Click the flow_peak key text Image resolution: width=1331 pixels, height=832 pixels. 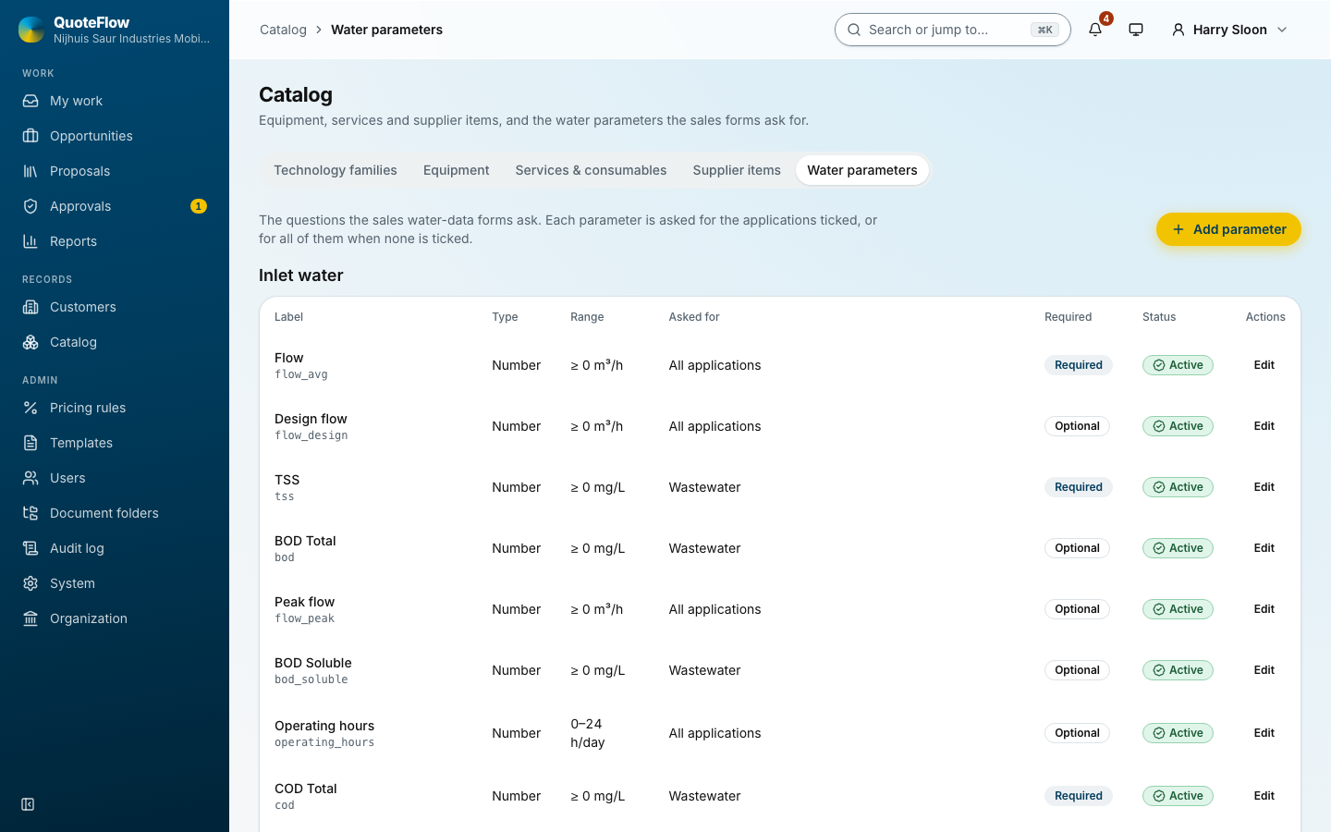(x=304, y=618)
